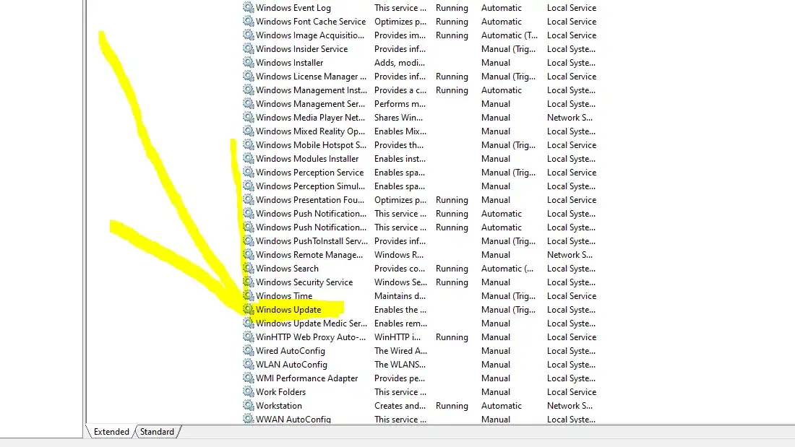Image resolution: width=795 pixels, height=447 pixels.
Task: Click Local Service log on for Work Folders
Action: click(572, 392)
